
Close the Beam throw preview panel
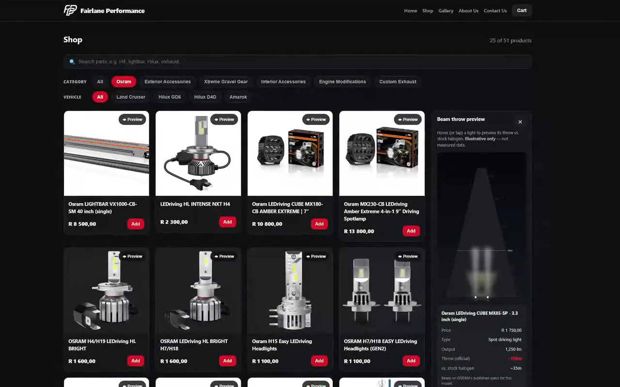(520, 122)
